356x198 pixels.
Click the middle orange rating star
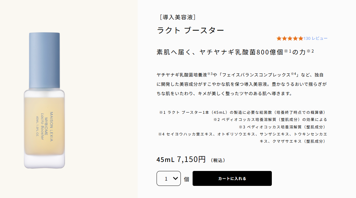[290, 39]
